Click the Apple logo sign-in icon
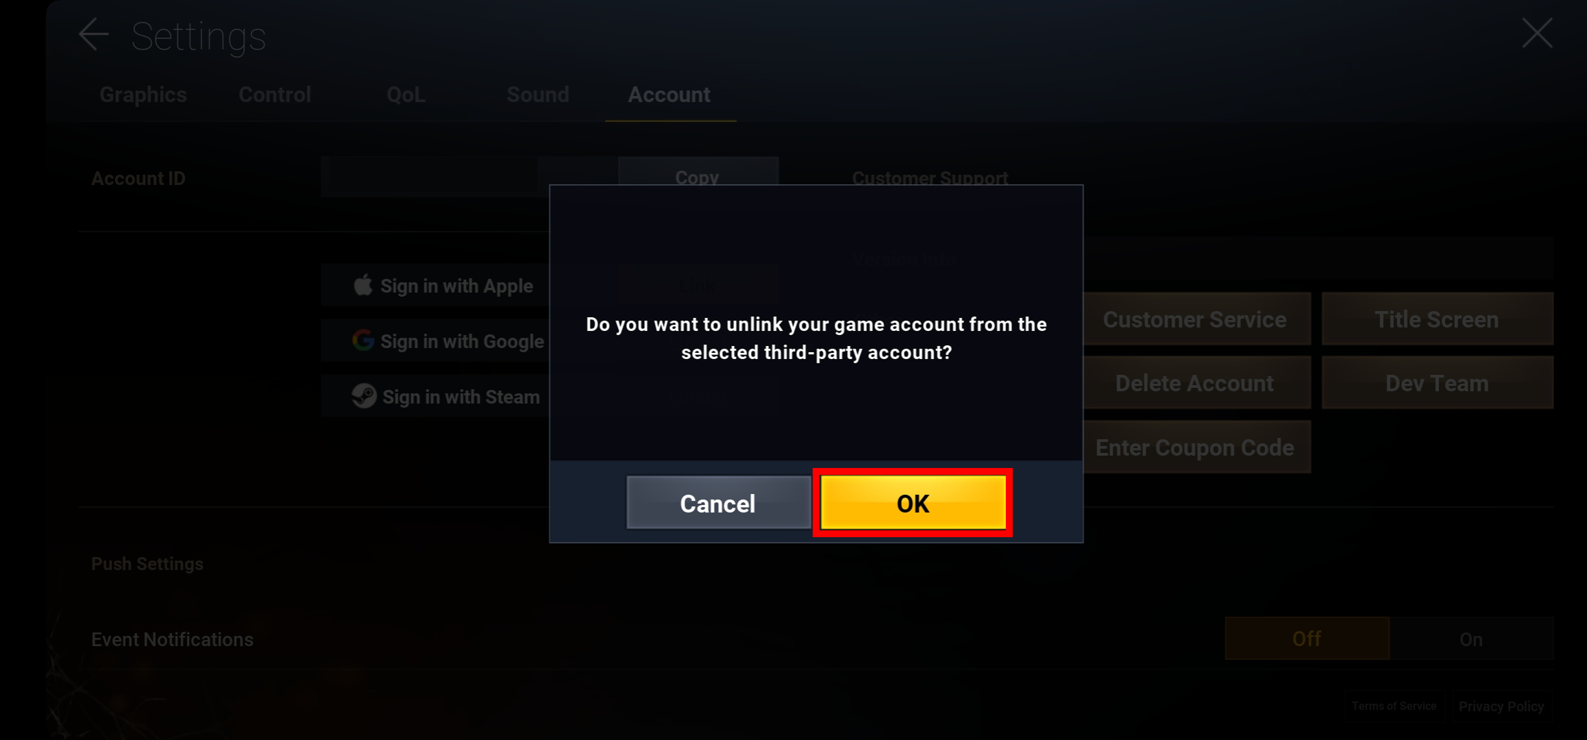Viewport: 1587px width, 740px height. click(x=363, y=284)
